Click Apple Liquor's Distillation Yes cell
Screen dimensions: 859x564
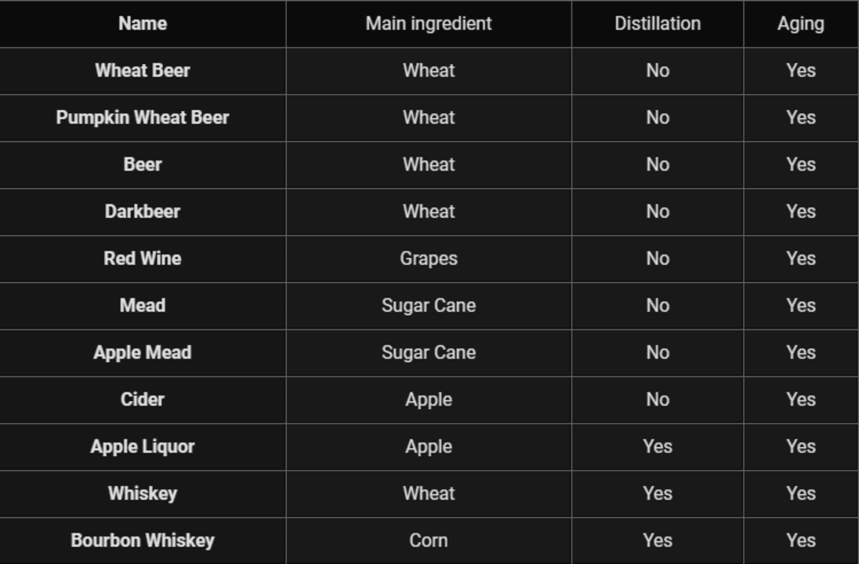pos(658,446)
